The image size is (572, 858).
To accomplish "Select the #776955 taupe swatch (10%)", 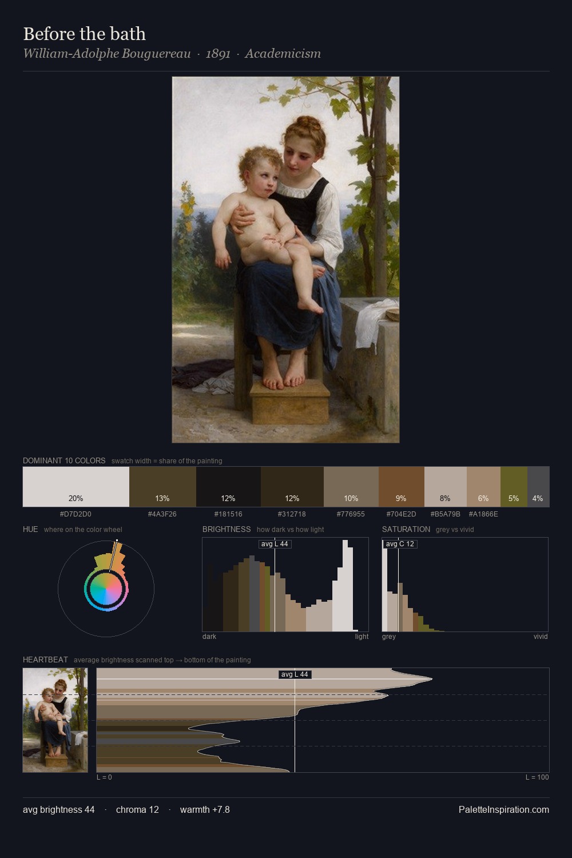I will pos(351,487).
